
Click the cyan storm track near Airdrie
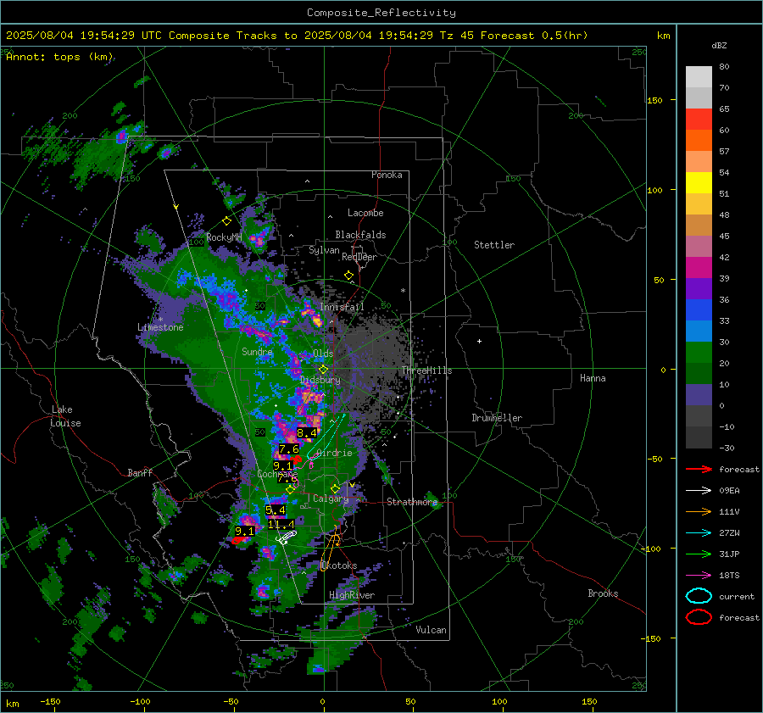[x=326, y=436]
